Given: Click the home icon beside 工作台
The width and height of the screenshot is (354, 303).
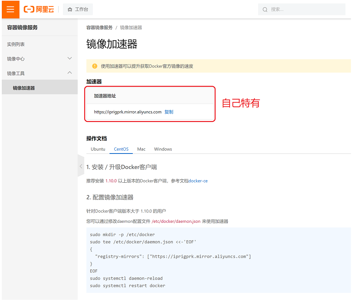Looking at the screenshot, I should click(70, 9).
